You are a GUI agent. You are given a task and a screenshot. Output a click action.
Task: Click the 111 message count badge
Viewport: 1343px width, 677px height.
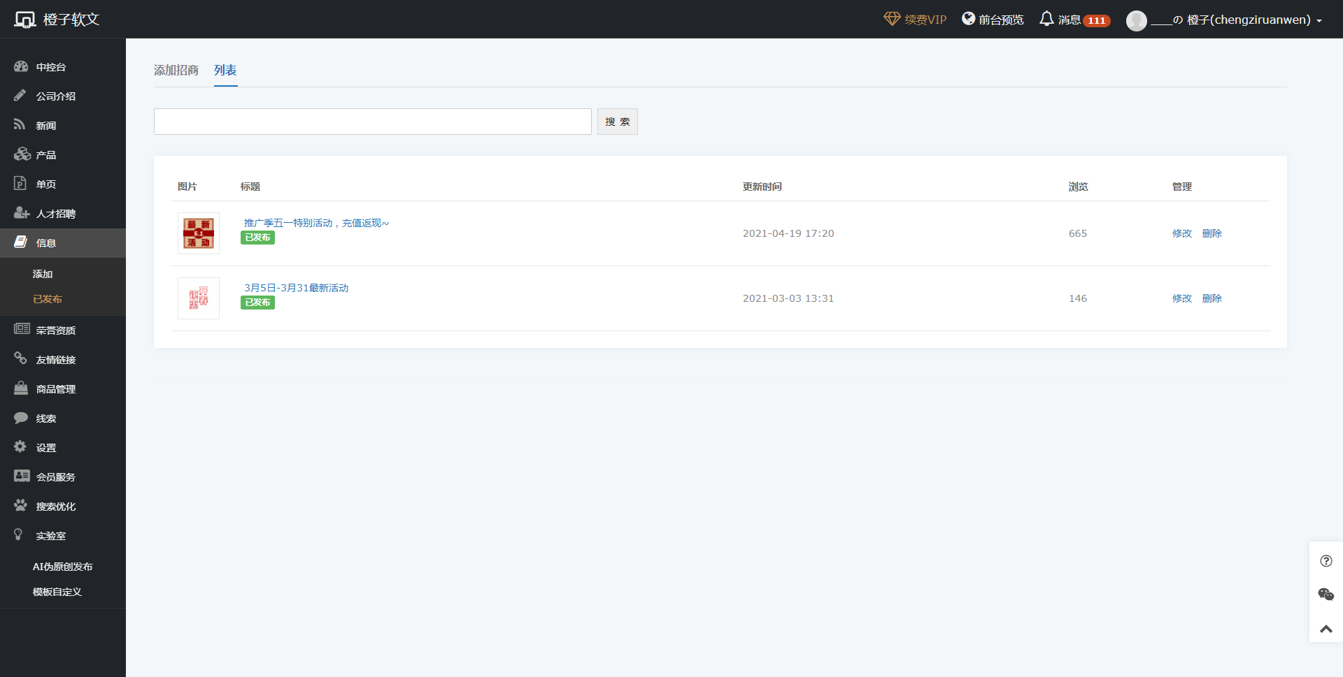(x=1097, y=21)
